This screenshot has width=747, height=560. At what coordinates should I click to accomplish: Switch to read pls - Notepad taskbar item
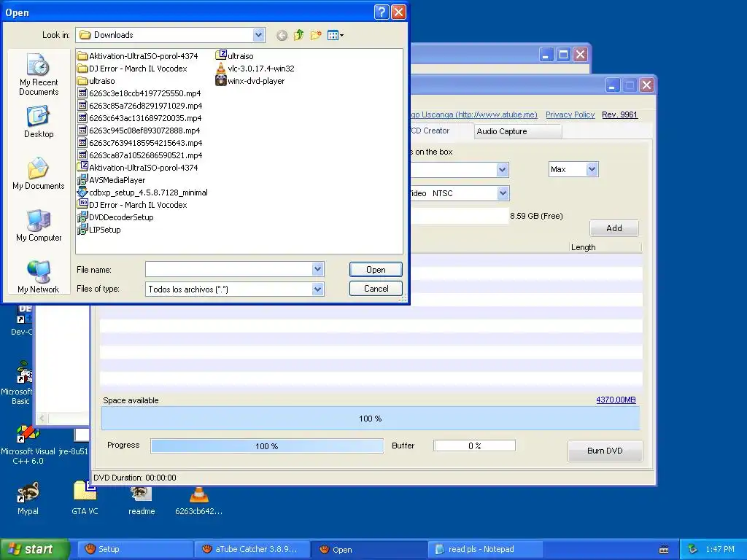pos(485,549)
